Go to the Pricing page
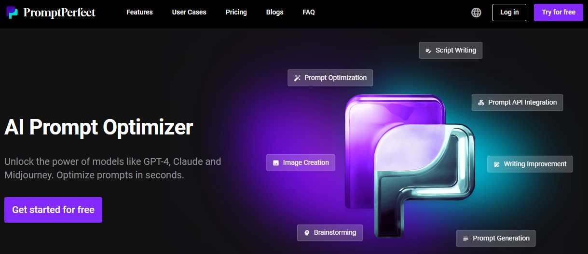This screenshot has width=588, height=254. pyautogui.click(x=236, y=12)
